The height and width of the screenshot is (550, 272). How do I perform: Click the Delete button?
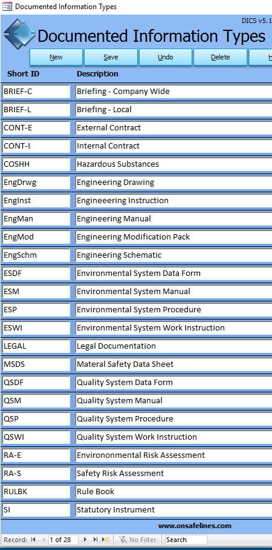220,57
